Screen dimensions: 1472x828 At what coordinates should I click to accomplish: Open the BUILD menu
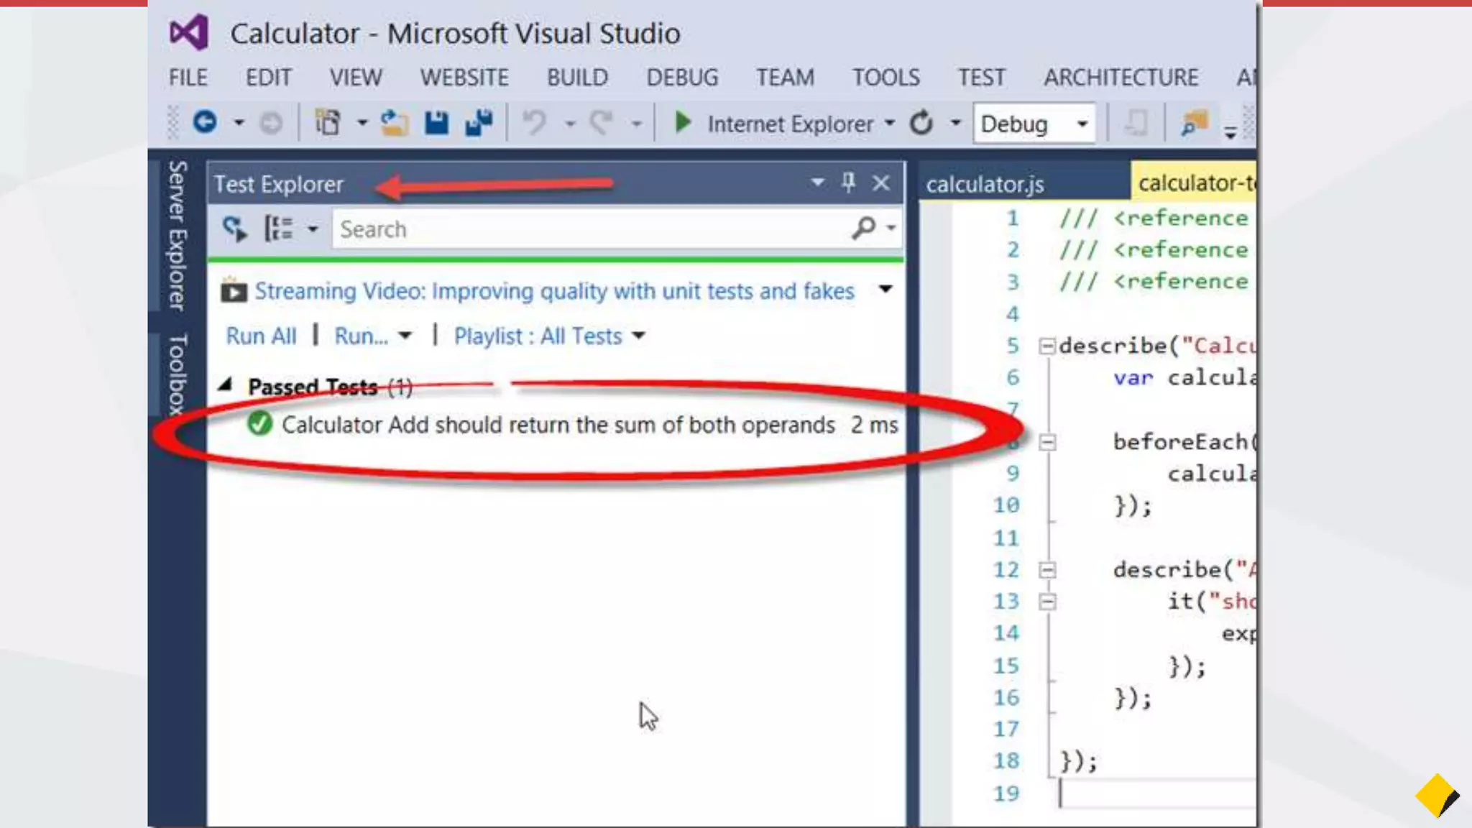[577, 77]
